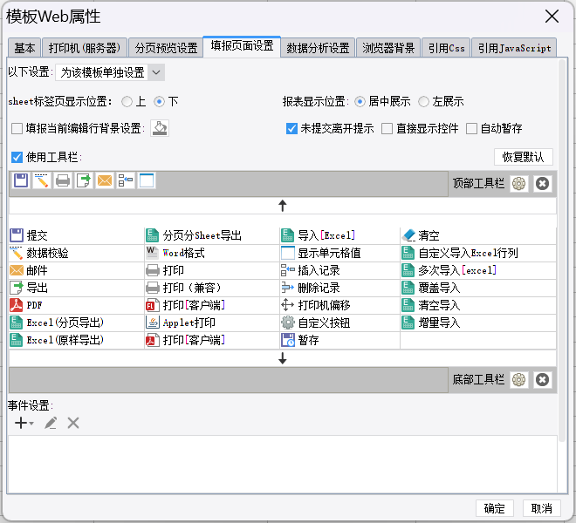Screen dimensions: 576x523
Task: Click the insert record icon in top toolbar
Action: tap(126, 180)
